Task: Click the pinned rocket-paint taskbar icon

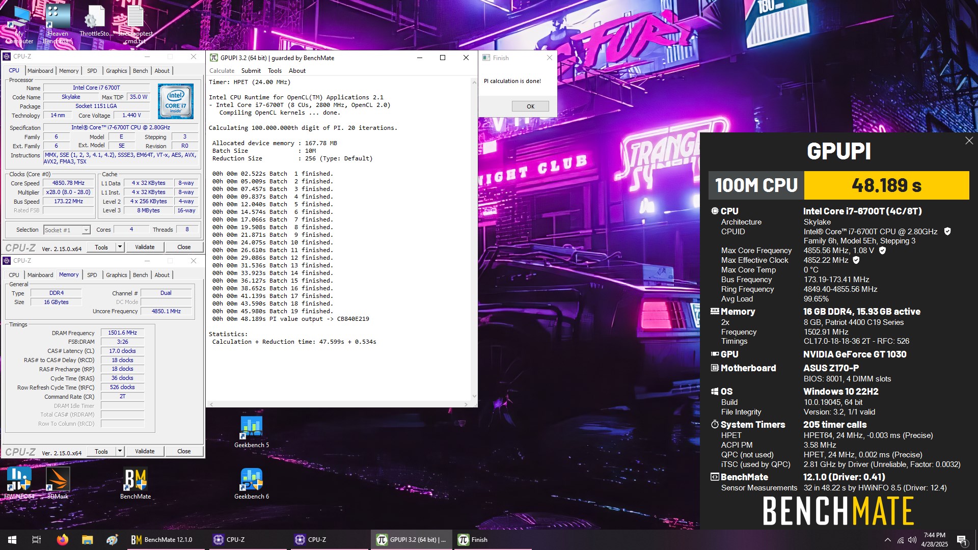Action: (112, 540)
